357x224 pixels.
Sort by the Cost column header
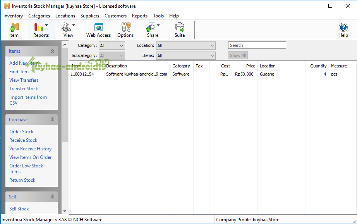pyautogui.click(x=221, y=66)
